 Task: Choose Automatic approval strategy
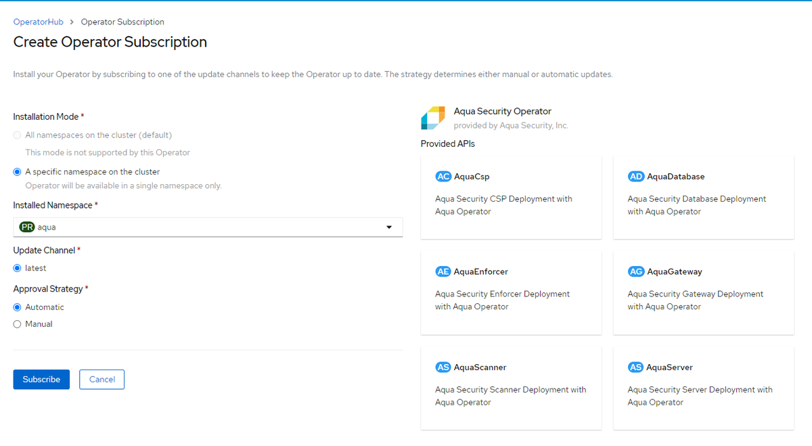tap(18, 307)
